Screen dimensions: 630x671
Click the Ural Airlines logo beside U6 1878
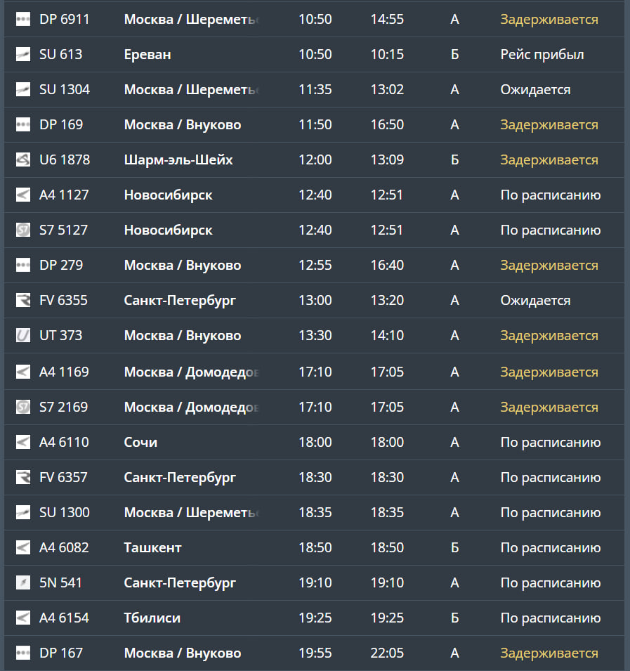coord(22,160)
